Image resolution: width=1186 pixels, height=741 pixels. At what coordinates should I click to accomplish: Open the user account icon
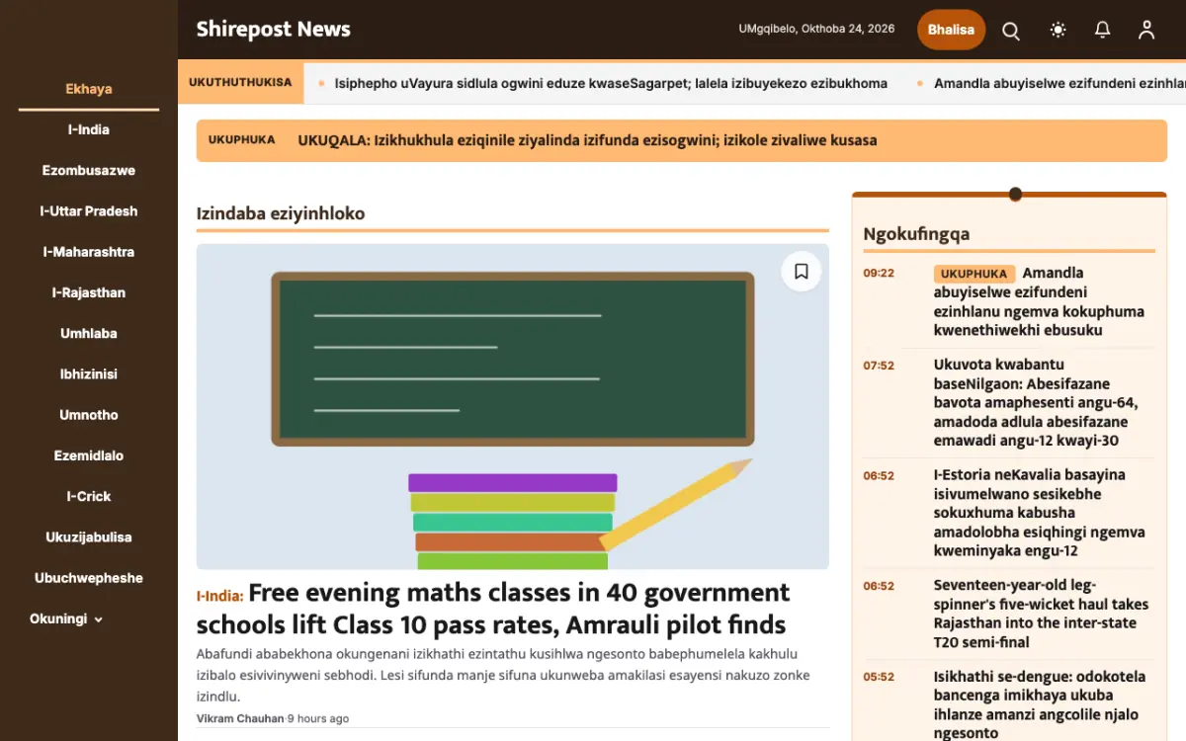(x=1146, y=31)
